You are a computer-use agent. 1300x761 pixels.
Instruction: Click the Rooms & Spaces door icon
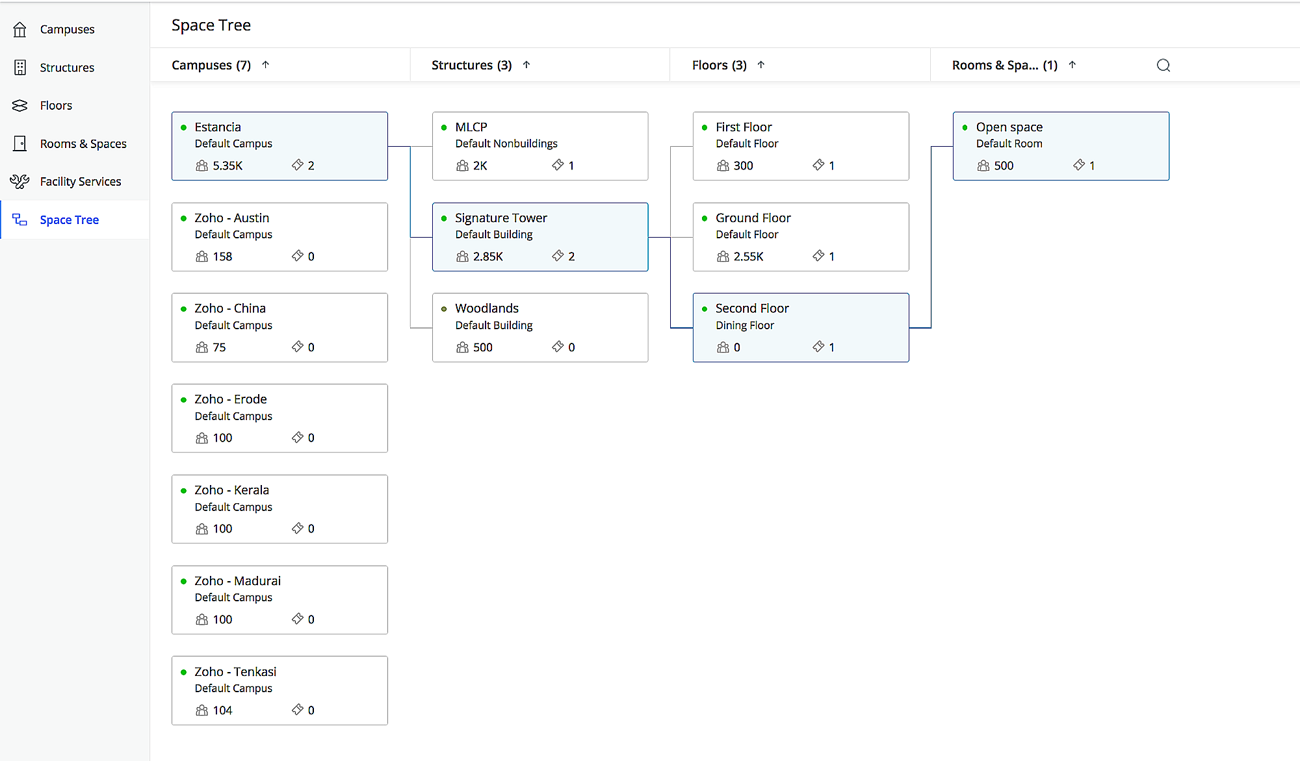(x=20, y=143)
